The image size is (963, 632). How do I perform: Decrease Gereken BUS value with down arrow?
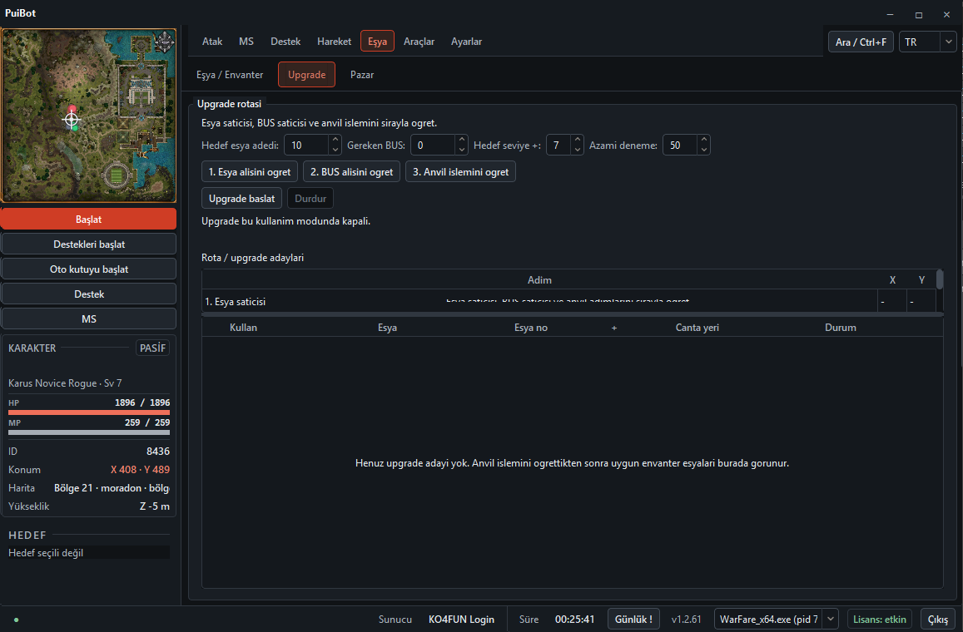(x=463, y=150)
